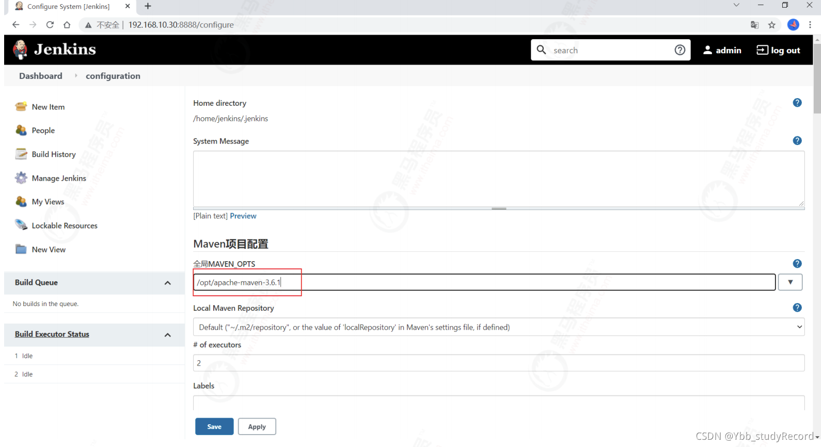Click the log out link
This screenshot has height=447, width=821.
778,50
